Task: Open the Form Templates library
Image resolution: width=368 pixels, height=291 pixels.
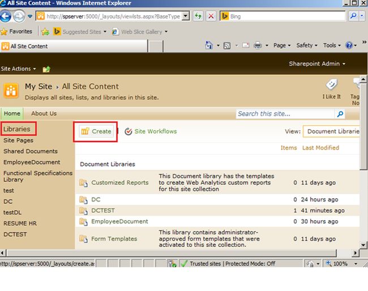Action: click(114, 239)
